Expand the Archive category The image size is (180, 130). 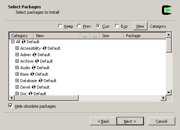(17, 61)
